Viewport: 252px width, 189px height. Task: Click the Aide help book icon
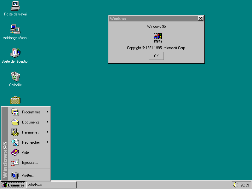15,152
